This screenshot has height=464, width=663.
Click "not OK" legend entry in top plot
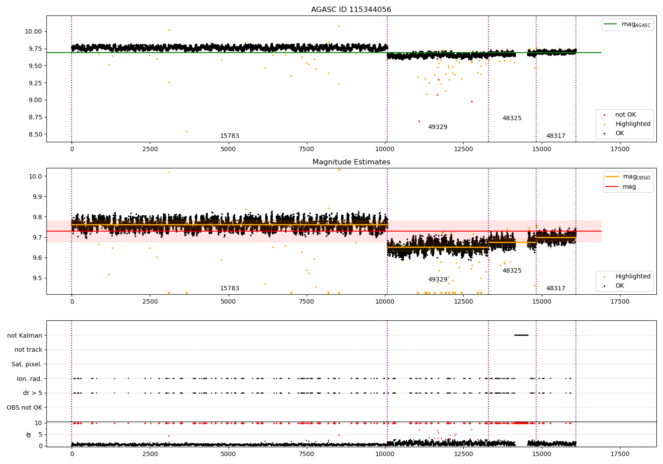click(x=625, y=115)
